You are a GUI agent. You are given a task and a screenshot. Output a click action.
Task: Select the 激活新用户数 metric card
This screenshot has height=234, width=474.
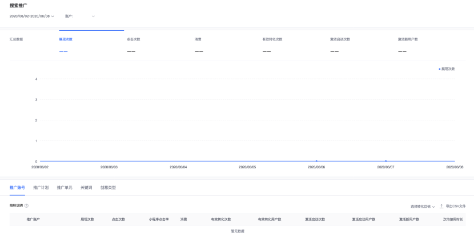click(x=408, y=39)
